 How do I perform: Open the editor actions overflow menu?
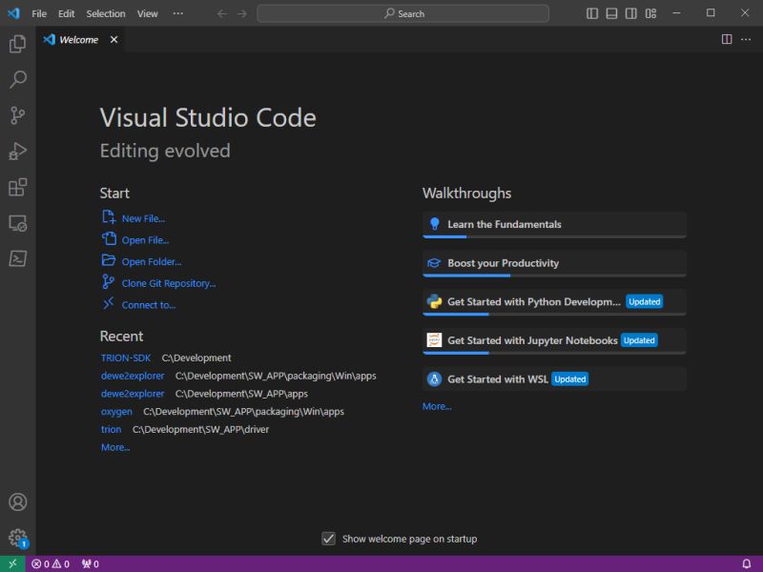746,39
